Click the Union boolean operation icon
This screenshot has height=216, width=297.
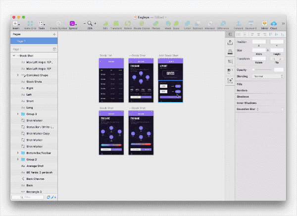coord(188,23)
